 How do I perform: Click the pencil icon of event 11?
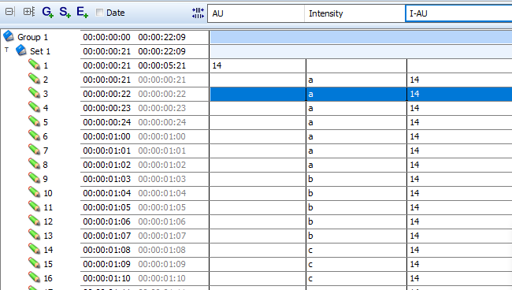[35, 206]
